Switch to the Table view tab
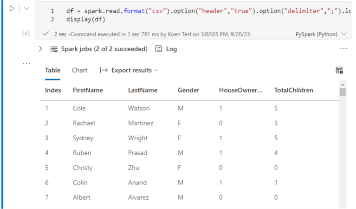Image resolution: width=356 pixels, height=209 pixels. point(52,70)
